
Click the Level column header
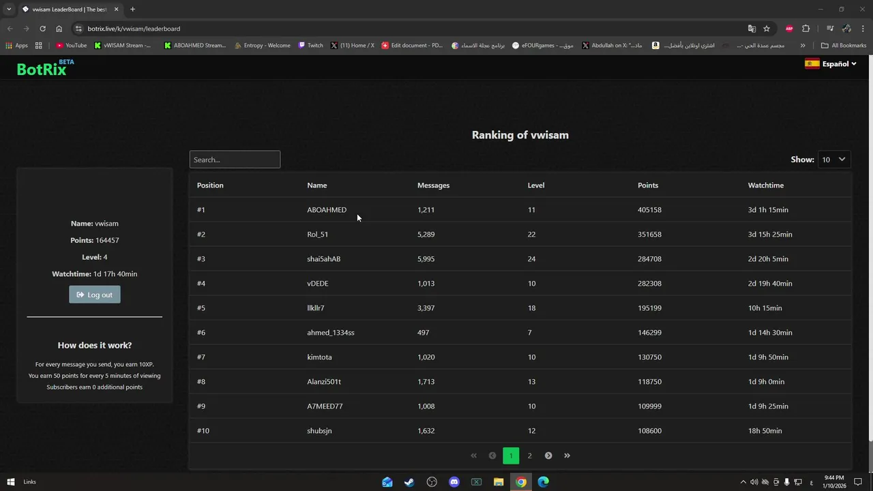coord(536,185)
